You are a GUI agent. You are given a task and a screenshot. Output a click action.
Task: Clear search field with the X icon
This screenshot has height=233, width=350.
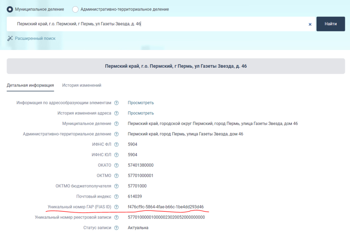(310, 24)
